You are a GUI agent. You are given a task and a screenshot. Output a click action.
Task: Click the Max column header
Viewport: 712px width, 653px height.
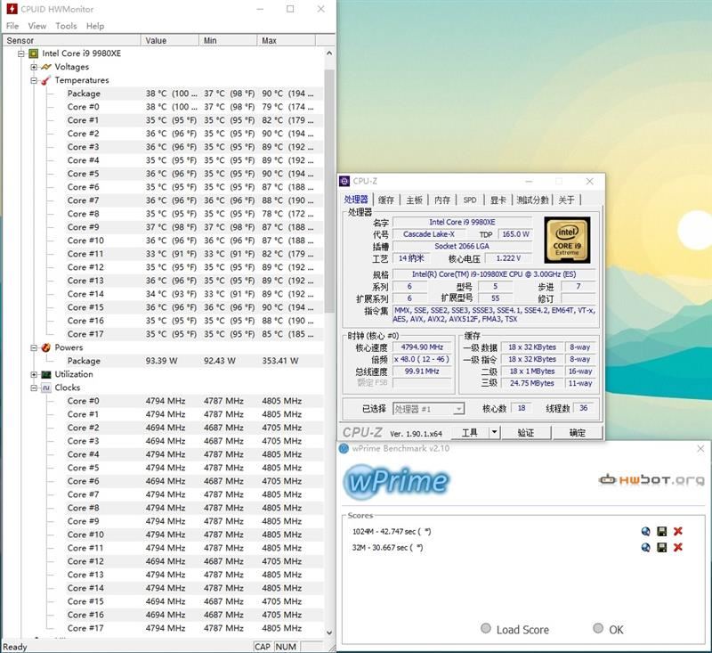286,40
